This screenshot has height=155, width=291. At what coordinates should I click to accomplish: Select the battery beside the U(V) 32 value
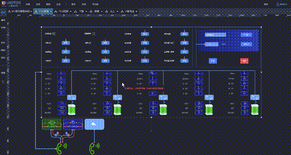[163, 109]
